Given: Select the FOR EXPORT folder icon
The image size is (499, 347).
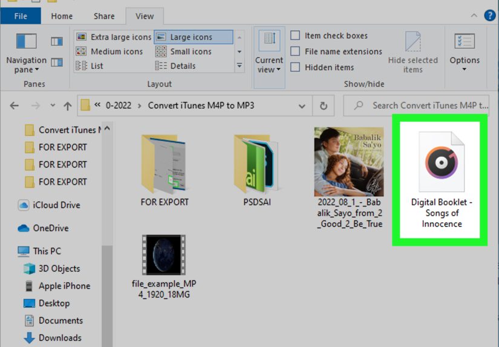Looking at the screenshot, I should coord(164,164).
